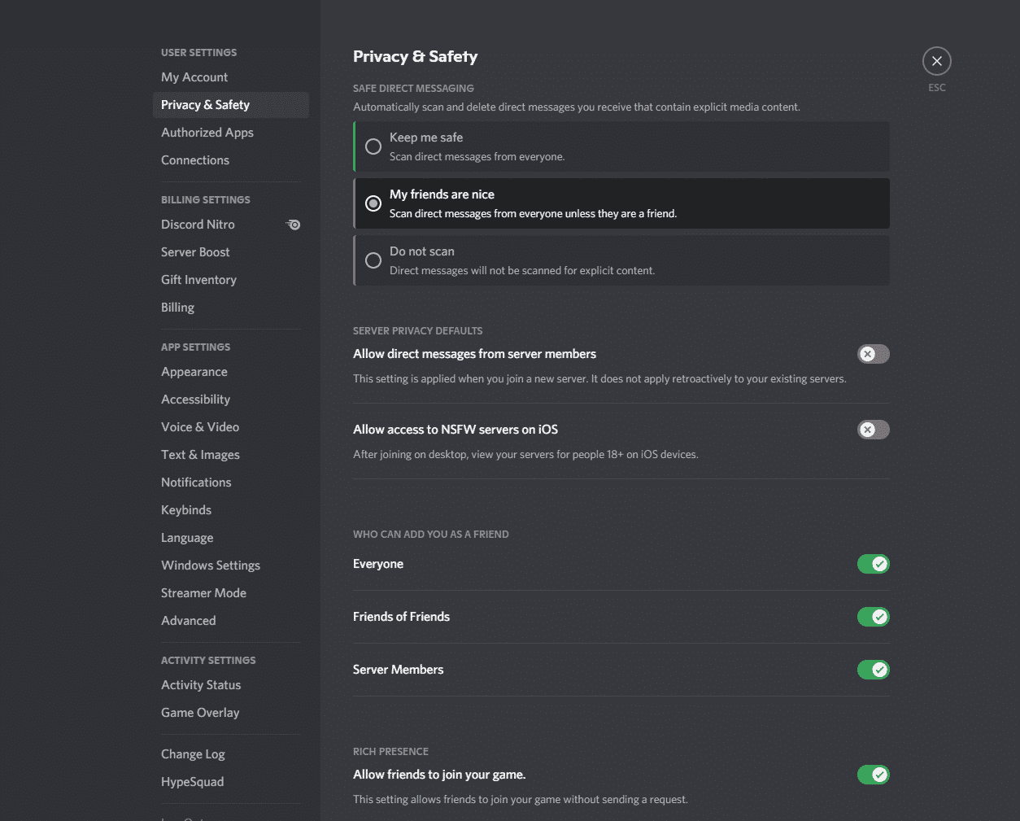Click the SERVER PRIVACY DEFAULTS header

(x=418, y=331)
